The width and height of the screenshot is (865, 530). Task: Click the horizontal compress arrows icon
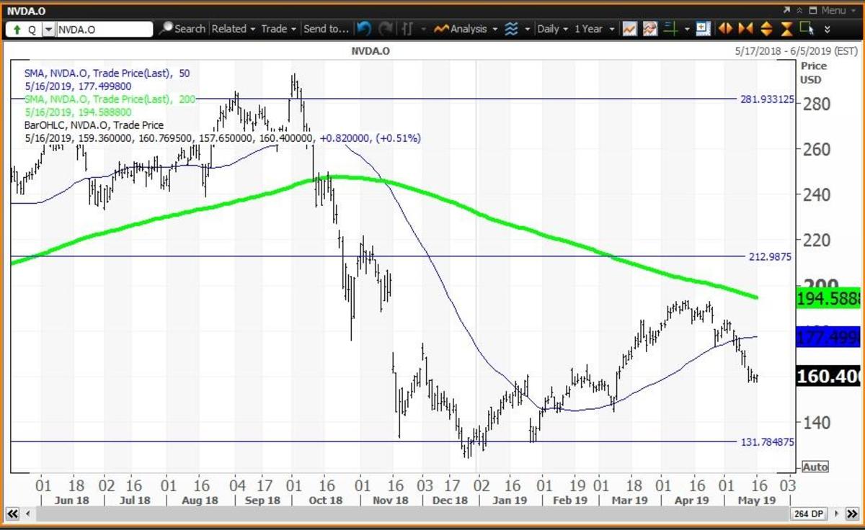(x=745, y=29)
